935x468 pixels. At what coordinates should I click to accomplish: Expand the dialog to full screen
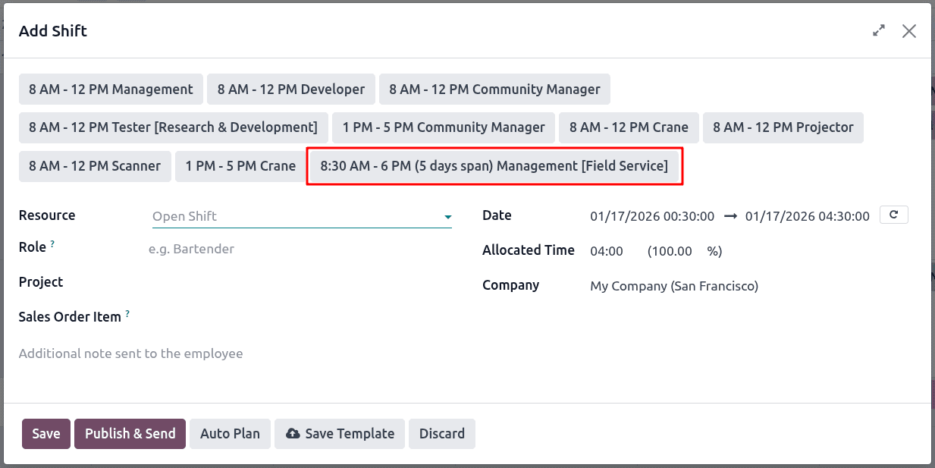click(878, 30)
